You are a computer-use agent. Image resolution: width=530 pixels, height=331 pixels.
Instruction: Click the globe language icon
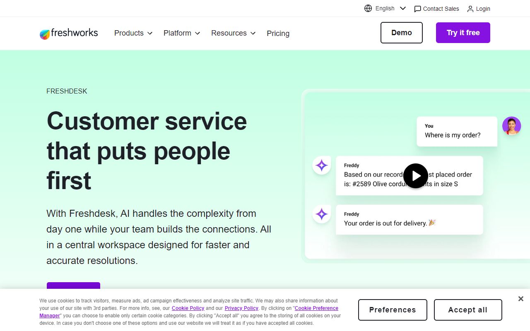pyautogui.click(x=368, y=8)
